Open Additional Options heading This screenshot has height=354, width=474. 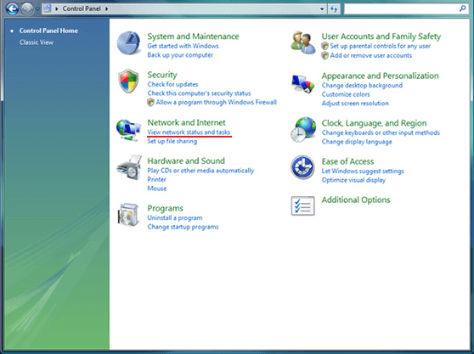click(356, 200)
